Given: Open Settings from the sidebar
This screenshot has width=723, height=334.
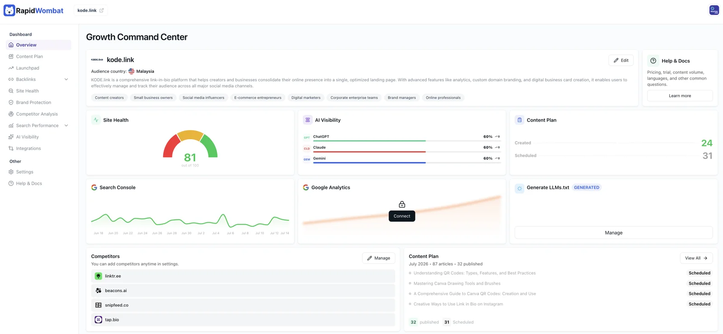Looking at the screenshot, I should 38,172.
